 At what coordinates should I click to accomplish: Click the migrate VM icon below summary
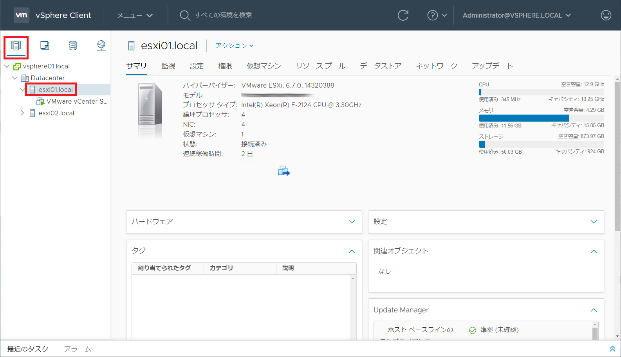coord(284,171)
